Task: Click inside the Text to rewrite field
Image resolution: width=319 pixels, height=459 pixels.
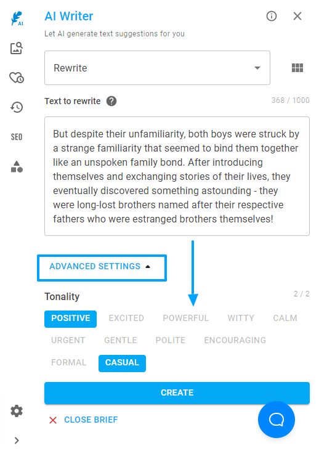Action: tap(177, 176)
